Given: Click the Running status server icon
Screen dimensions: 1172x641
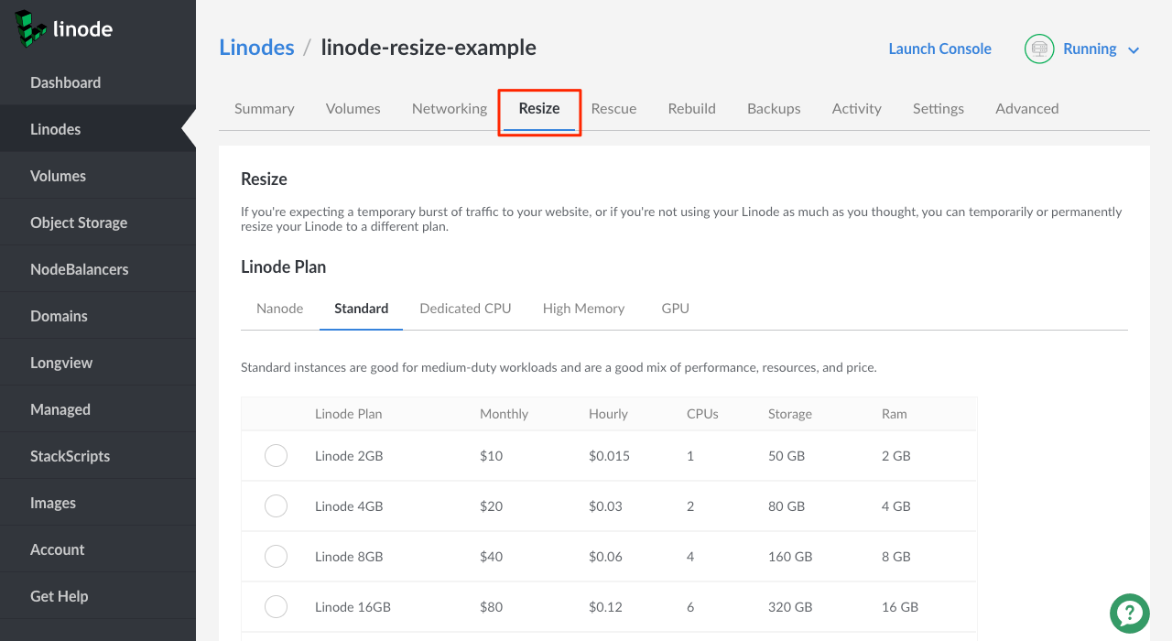Looking at the screenshot, I should (x=1038, y=49).
